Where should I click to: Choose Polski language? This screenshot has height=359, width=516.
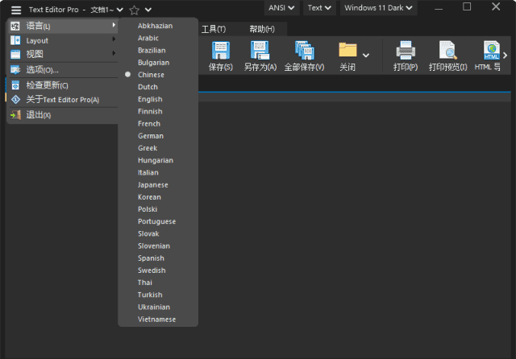click(158, 209)
